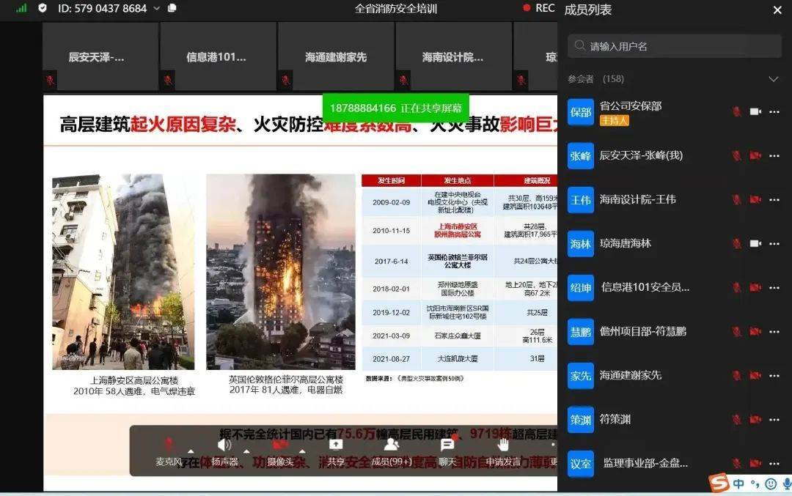The height and width of the screenshot is (496, 792).
Task: Click 申请发言 to request to speak
Action: pyautogui.click(x=503, y=453)
